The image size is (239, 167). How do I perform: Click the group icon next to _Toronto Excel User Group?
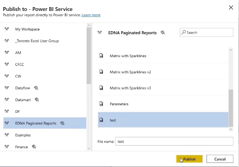tap(7, 41)
